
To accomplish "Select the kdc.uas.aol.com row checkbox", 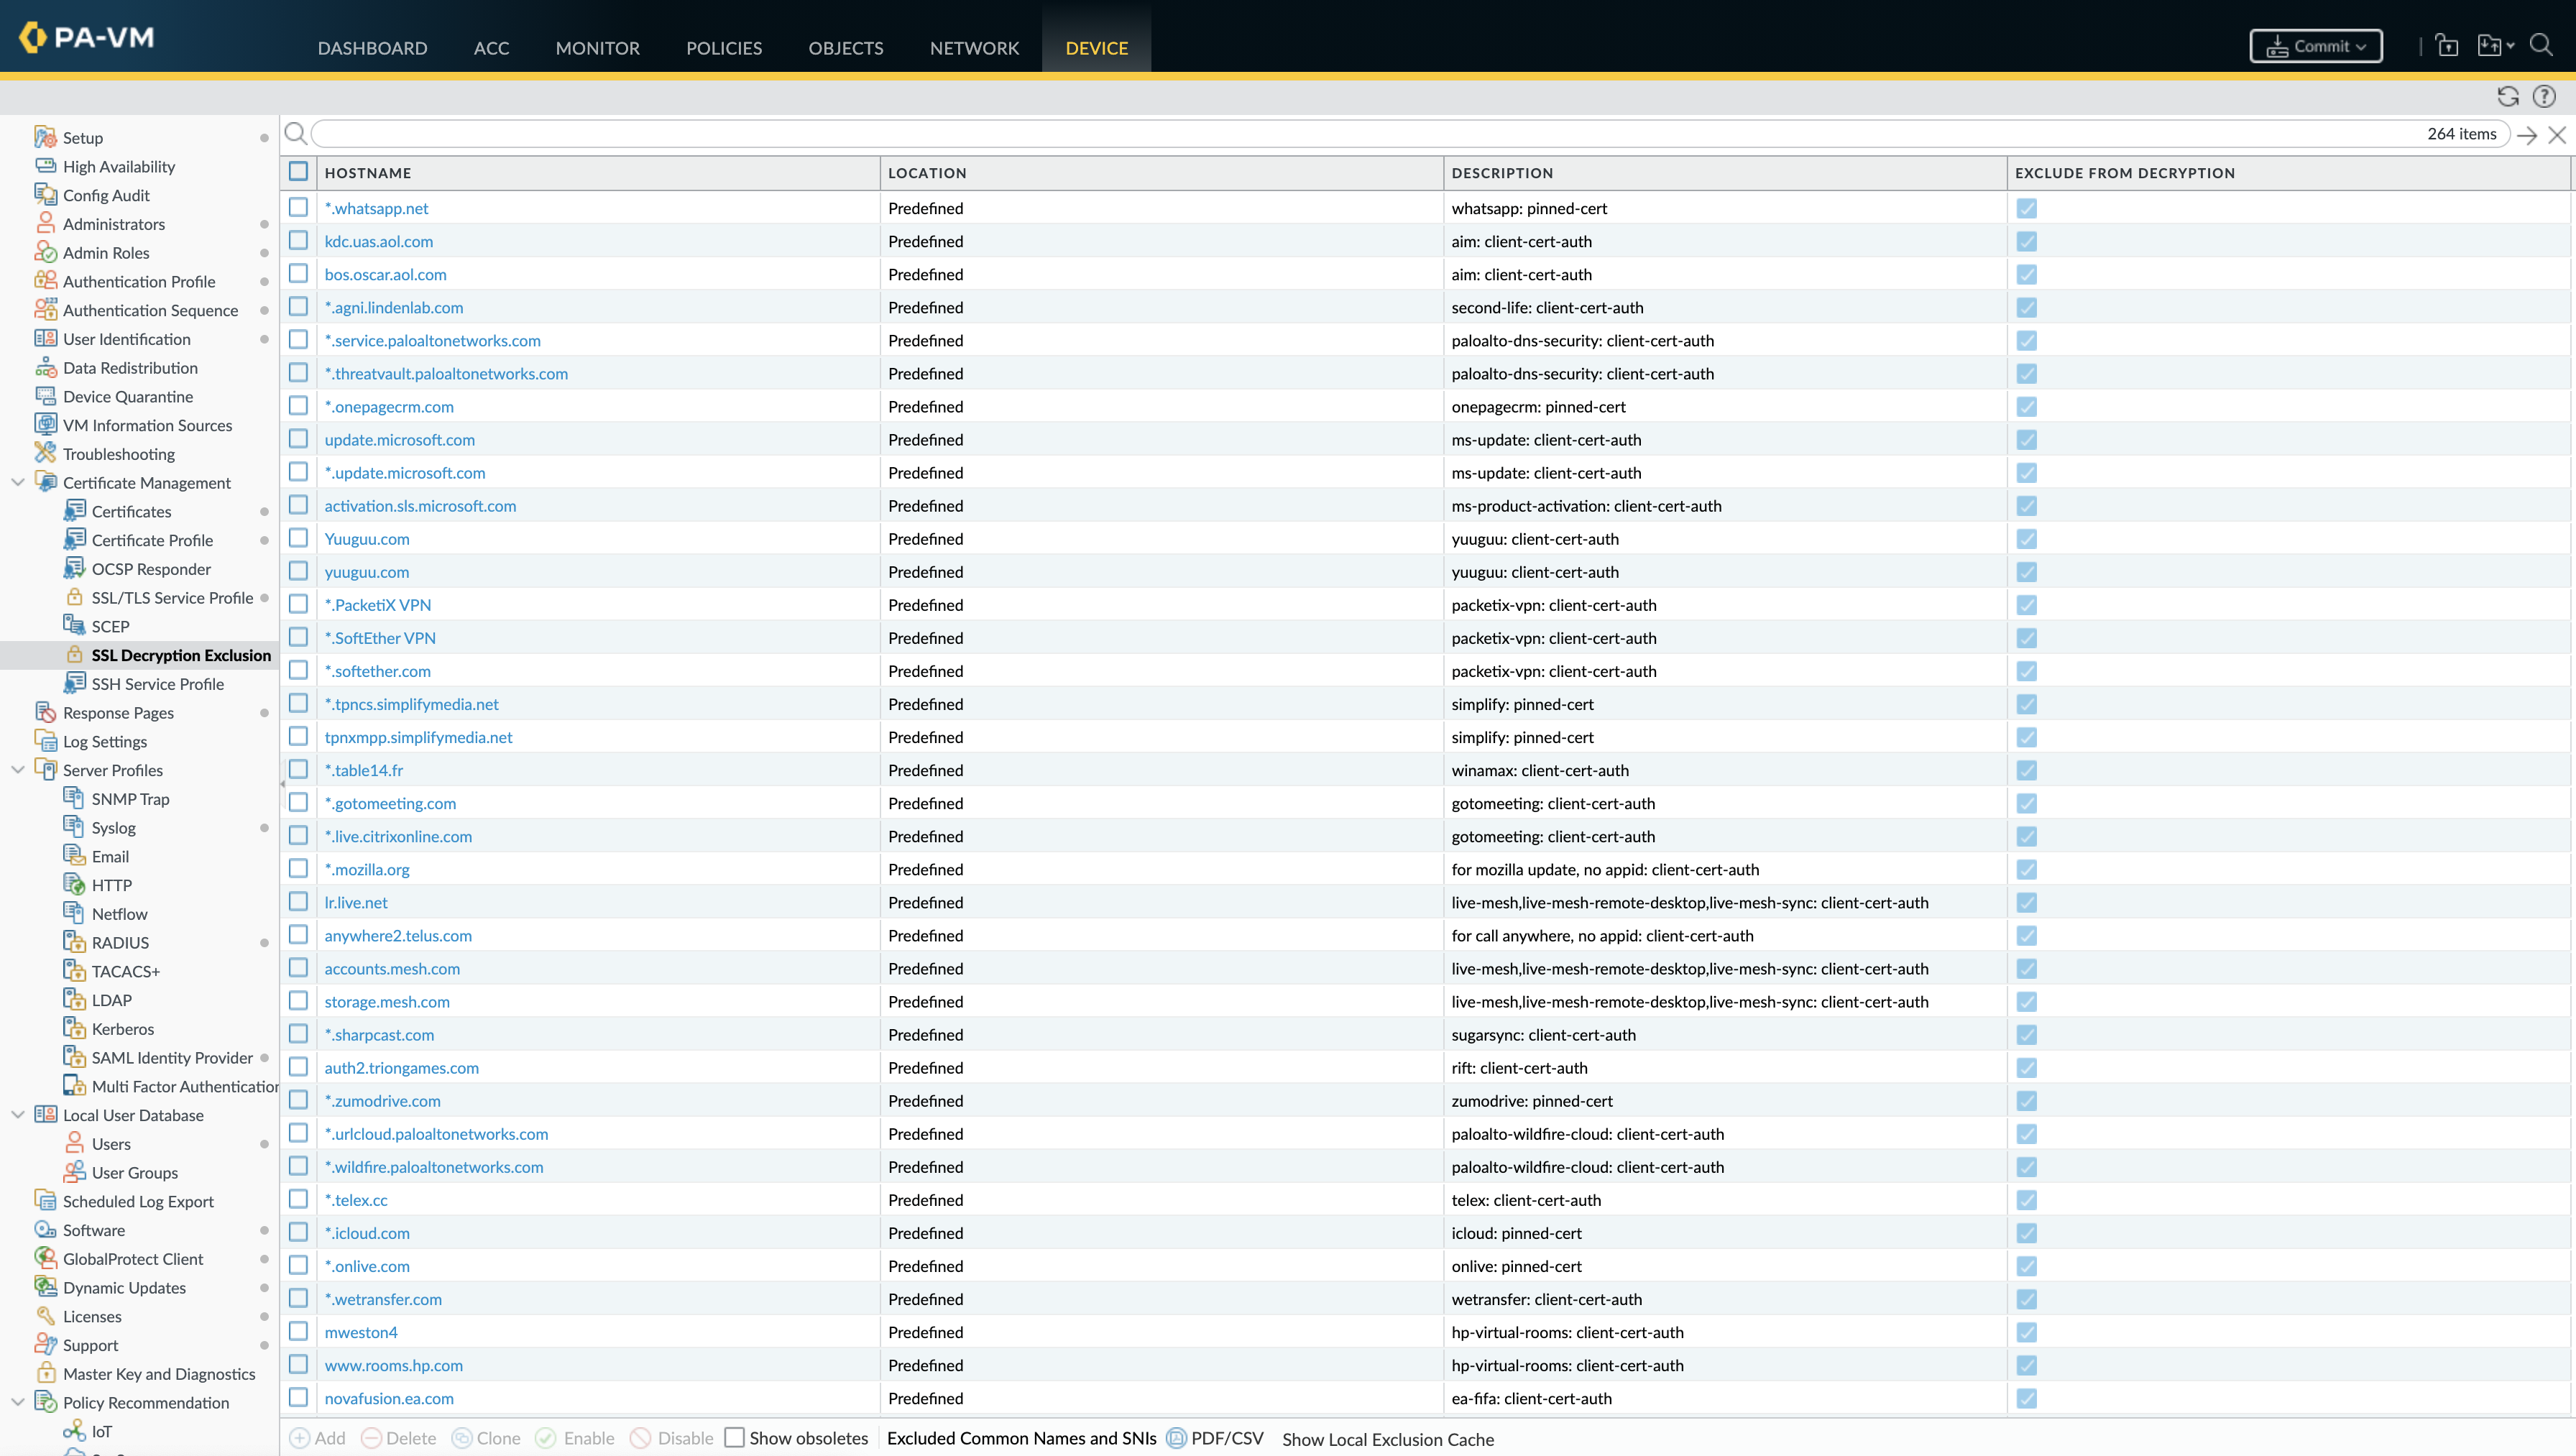I will [x=298, y=240].
